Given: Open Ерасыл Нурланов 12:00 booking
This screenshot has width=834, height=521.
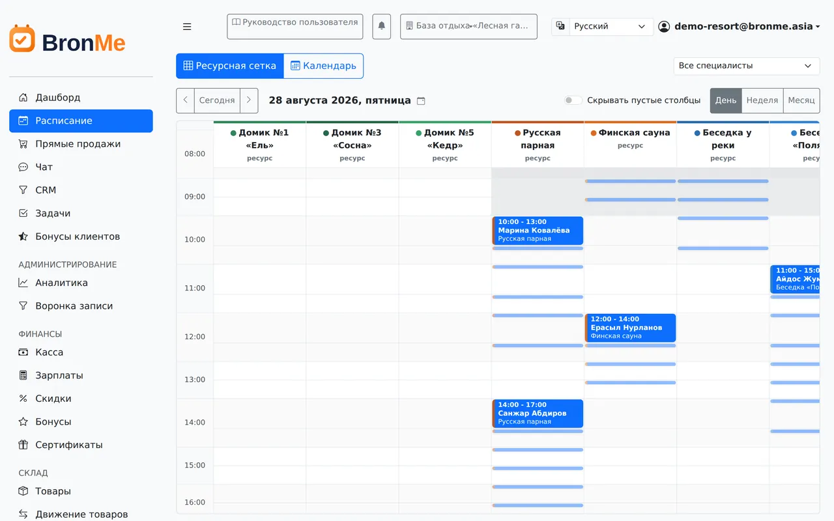Looking at the screenshot, I should (630, 328).
